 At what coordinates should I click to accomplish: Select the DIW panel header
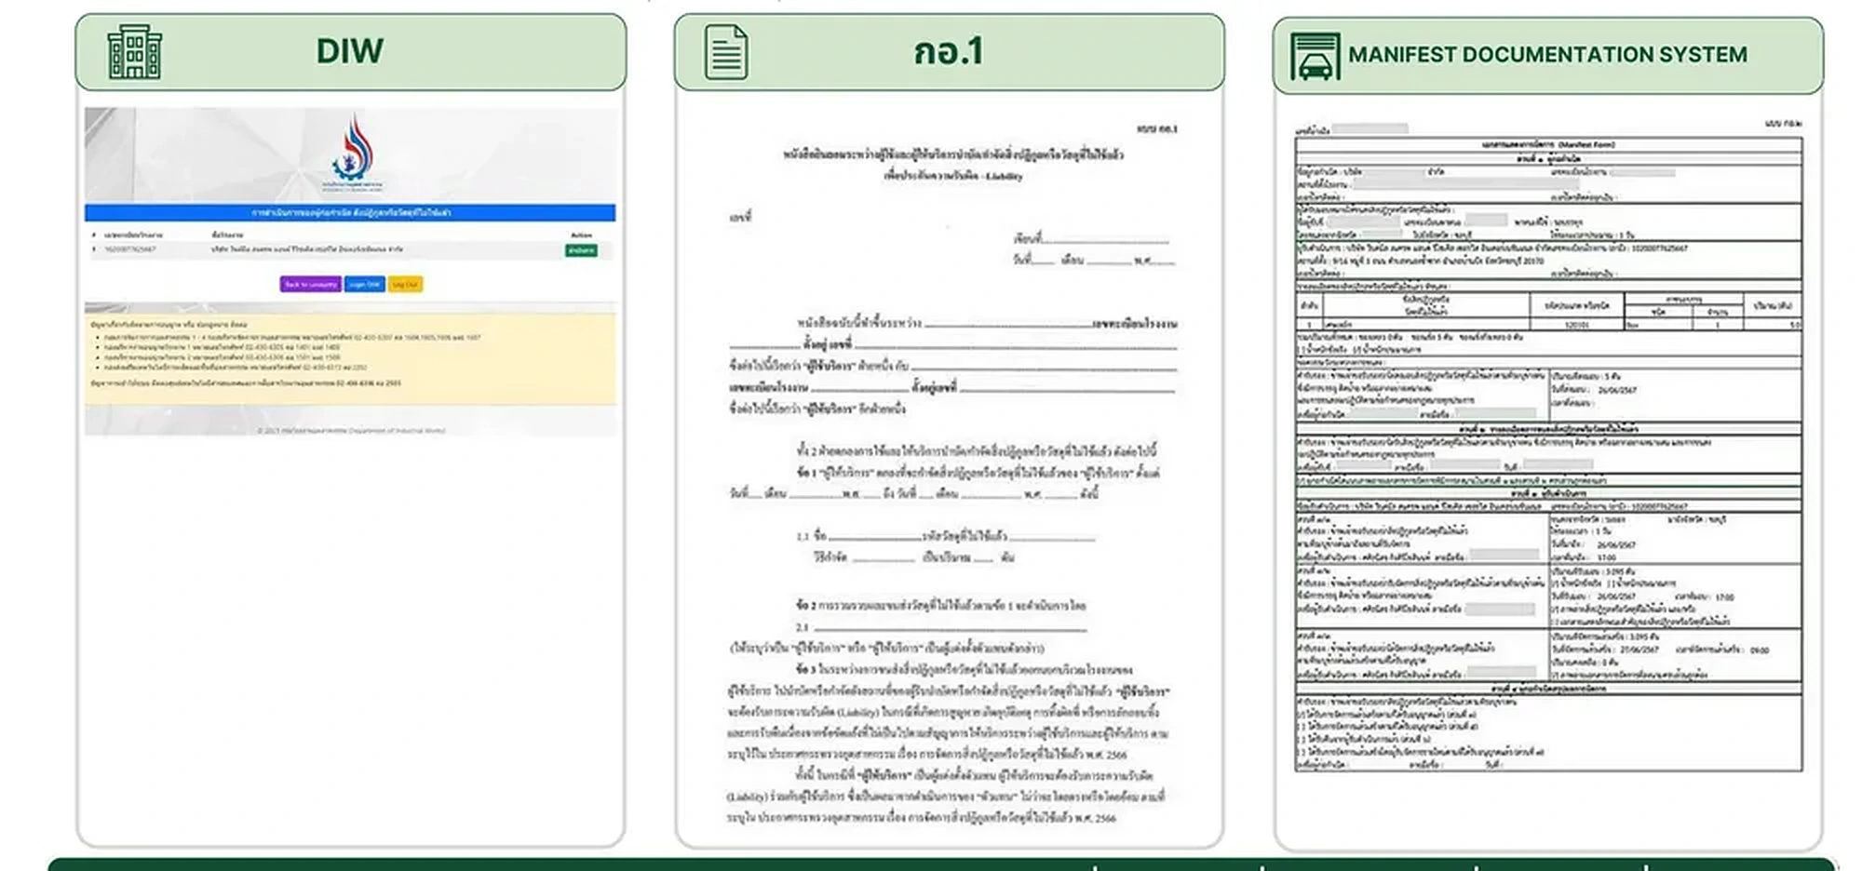point(351,52)
